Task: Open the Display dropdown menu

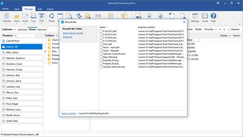Action: click(x=225, y=36)
